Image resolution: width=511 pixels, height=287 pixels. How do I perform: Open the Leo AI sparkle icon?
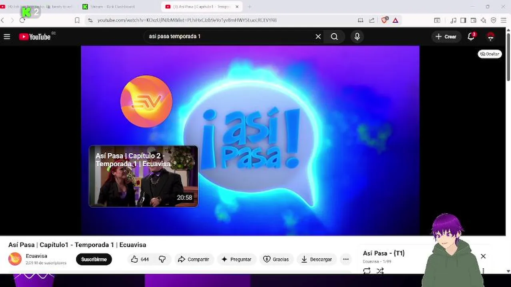pyautogui.click(x=483, y=20)
